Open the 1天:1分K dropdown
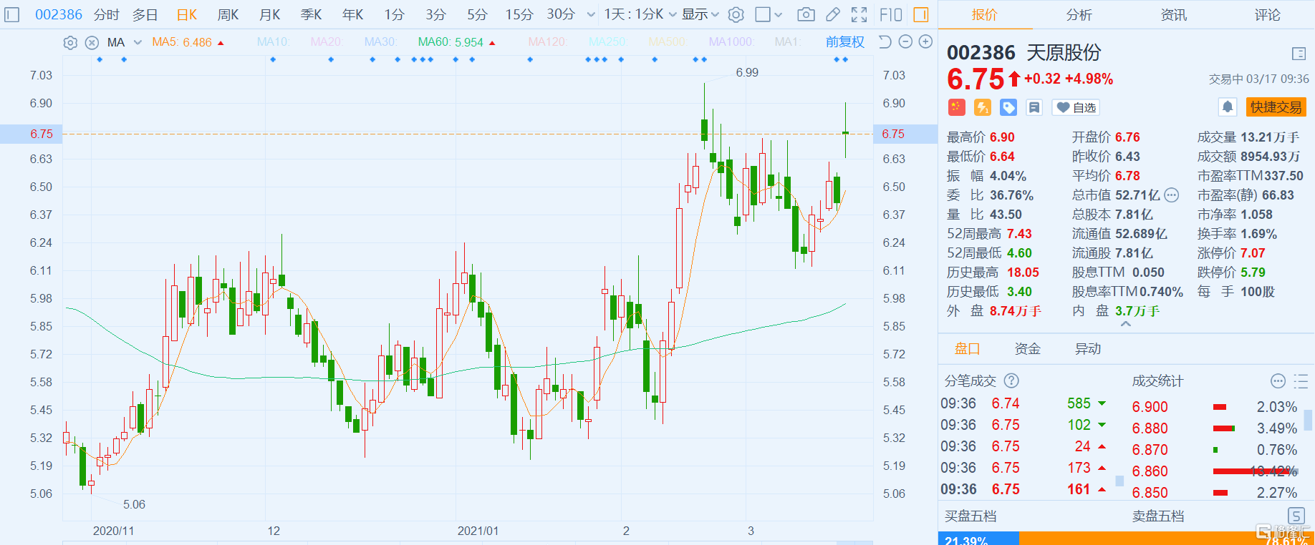1315x545 pixels. [640, 14]
